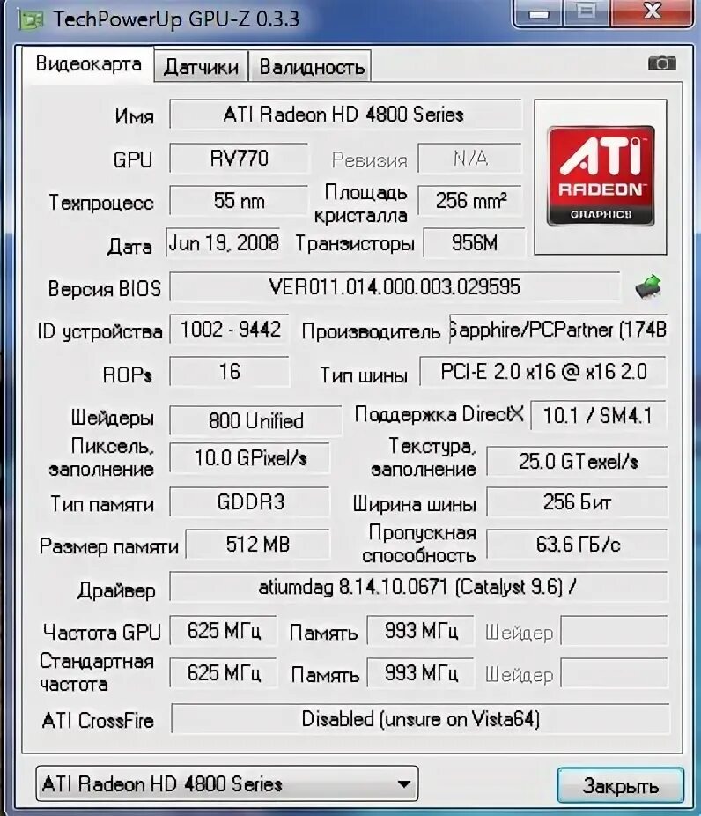This screenshot has width=701, height=816.
Task: Click the screenshot camera icon
Action: [x=661, y=63]
